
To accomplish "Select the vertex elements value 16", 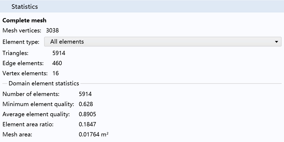I will click(x=56, y=73).
